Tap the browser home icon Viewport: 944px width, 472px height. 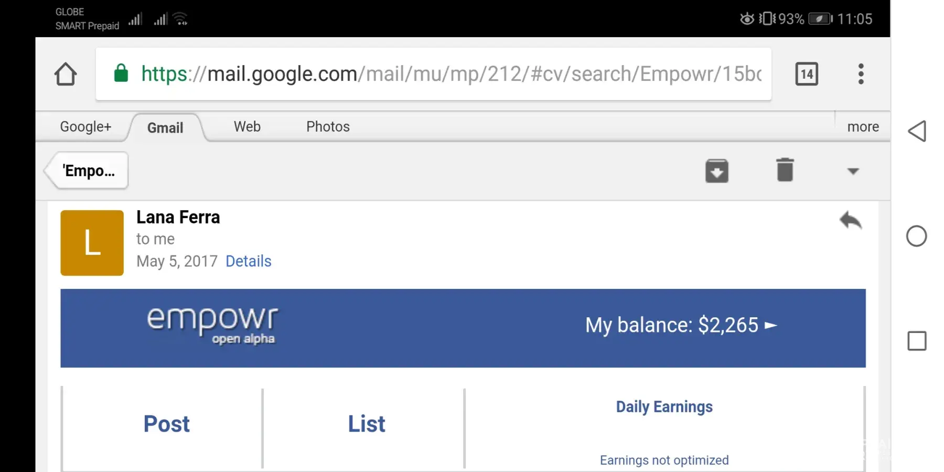click(66, 74)
